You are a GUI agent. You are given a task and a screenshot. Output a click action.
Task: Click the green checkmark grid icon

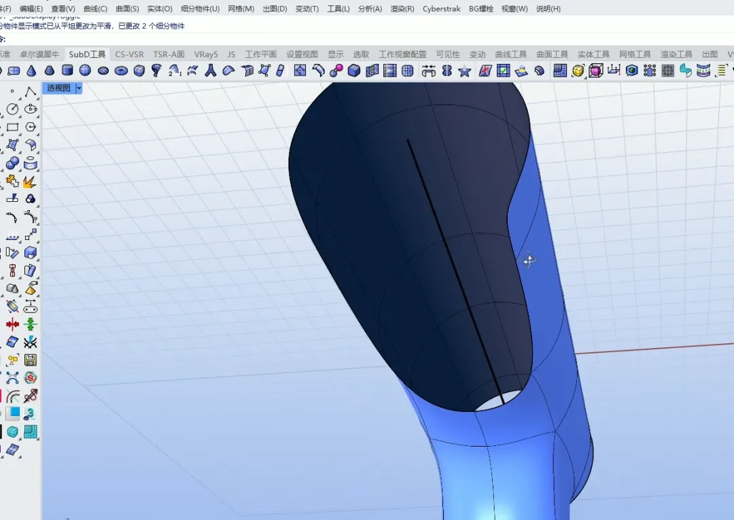pos(503,71)
